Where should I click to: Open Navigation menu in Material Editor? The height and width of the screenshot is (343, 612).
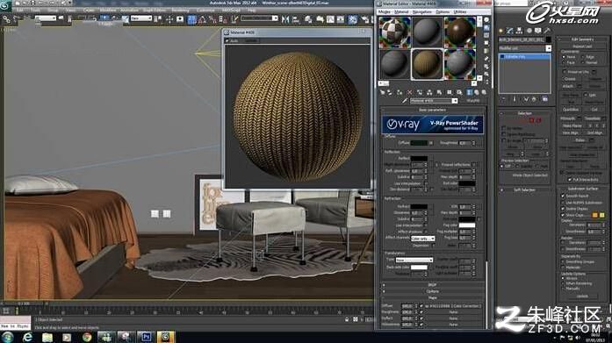pos(422,11)
